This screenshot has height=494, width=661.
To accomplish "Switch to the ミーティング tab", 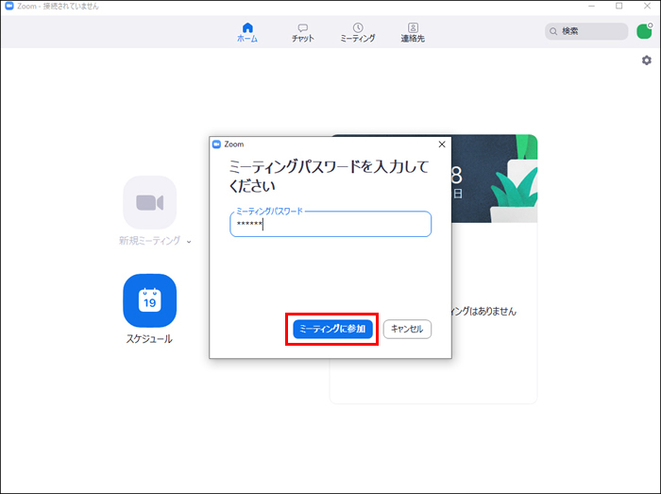I will 358,32.
